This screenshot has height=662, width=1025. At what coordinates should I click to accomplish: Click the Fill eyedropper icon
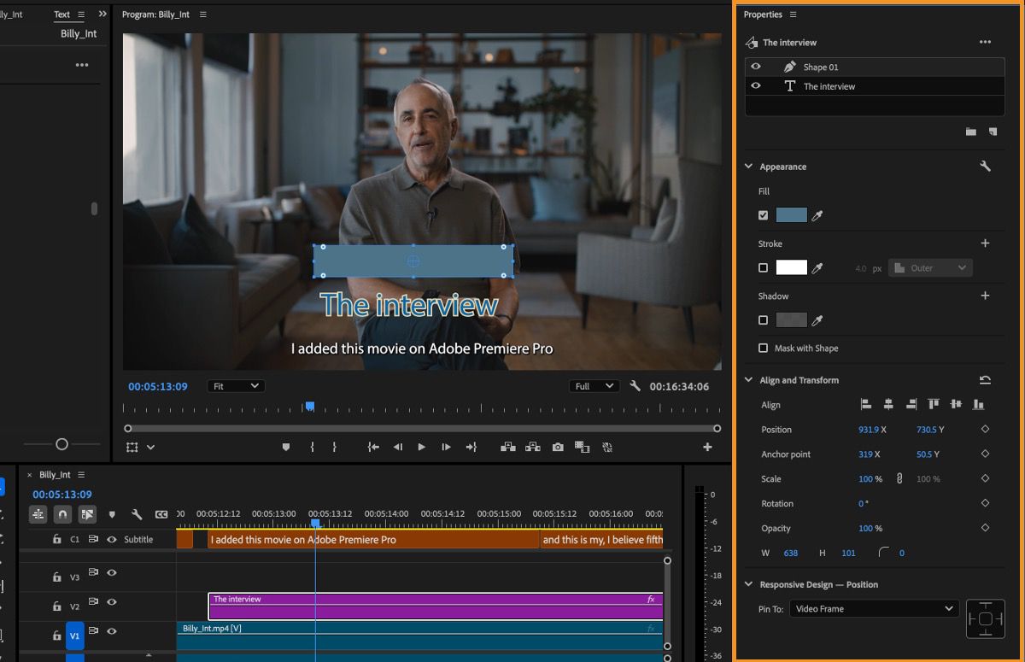[x=817, y=216]
